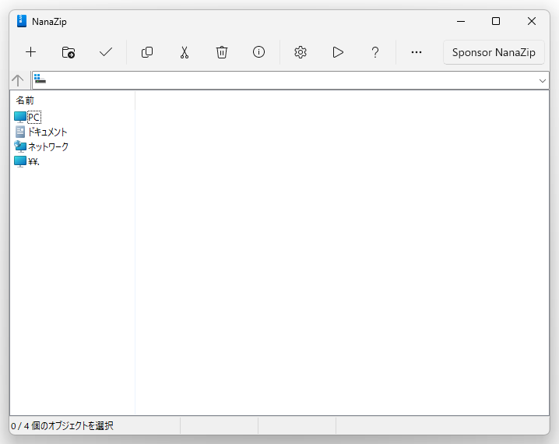Select the ¥¥. item
The width and height of the screenshot is (559, 444).
pyautogui.click(x=33, y=161)
